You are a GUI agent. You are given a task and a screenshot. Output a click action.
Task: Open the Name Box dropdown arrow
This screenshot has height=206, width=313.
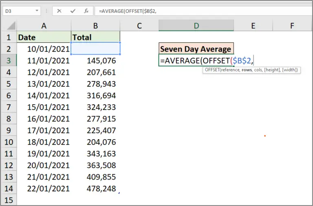click(x=37, y=11)
